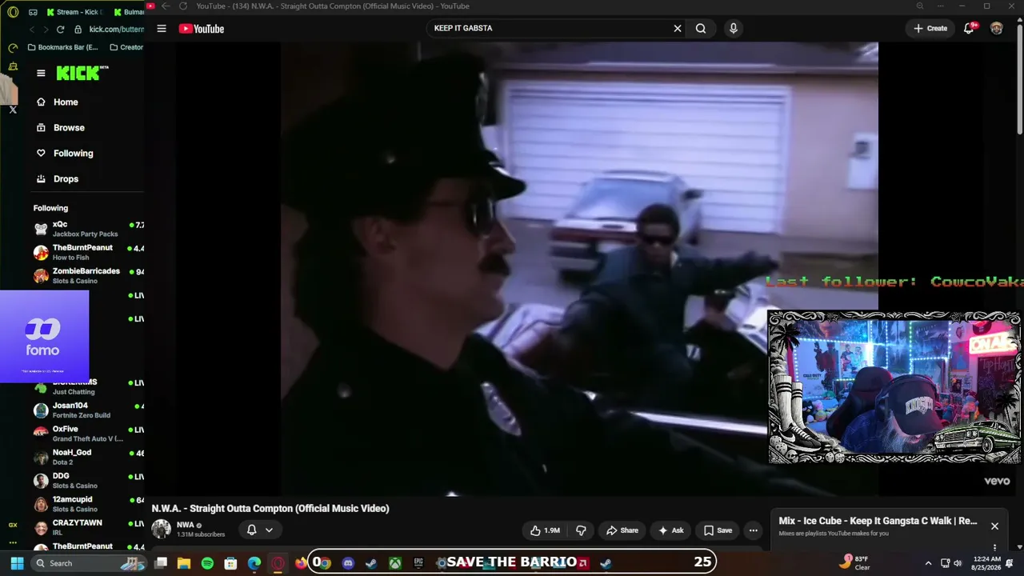1024x576 pixels.
Task: Open the Ask button under the video
Action: pos(670,530)
